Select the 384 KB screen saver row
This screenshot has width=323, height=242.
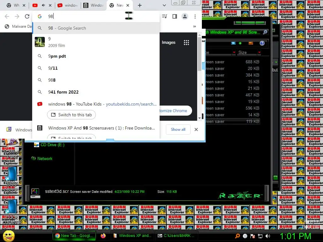(x=232, y=75)
